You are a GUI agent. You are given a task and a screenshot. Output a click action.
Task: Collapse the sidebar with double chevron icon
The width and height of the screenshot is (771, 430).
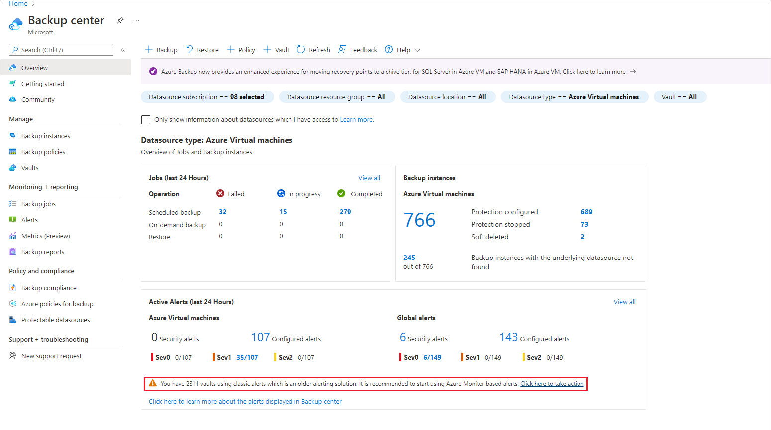point(123,50)
